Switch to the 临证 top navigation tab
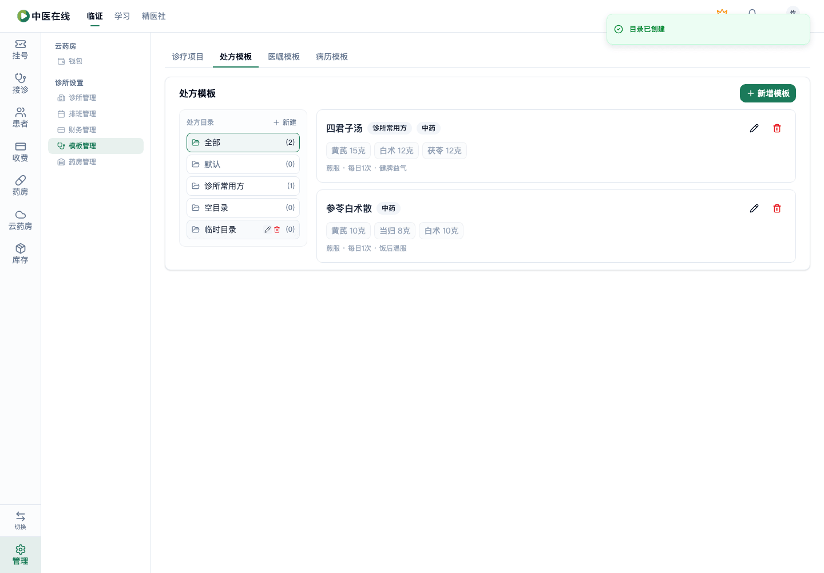Image resolution: width=824 pixels, height=573 pixels. click(95, 16)
